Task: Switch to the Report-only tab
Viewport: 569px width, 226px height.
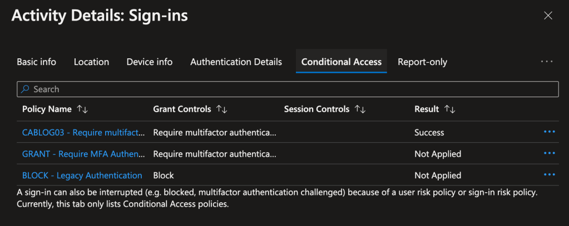Action: point(422,62)
